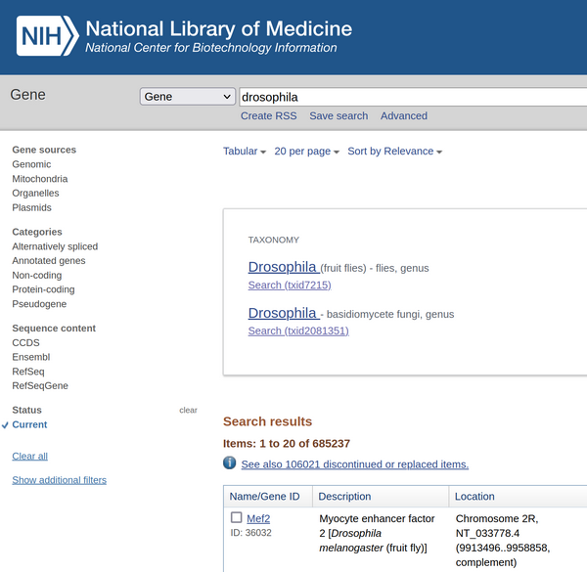This screenshot has height=572, width=587.
Task: Click the Mef2 gene link
Action: click(x=258, y=519)
